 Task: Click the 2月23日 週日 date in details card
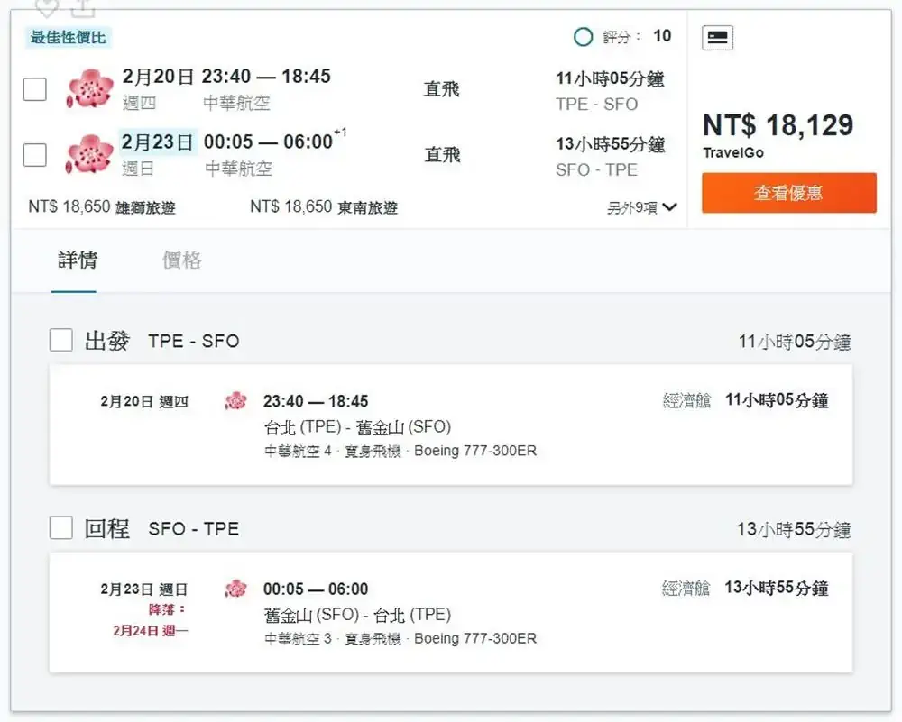click(144, 589)
